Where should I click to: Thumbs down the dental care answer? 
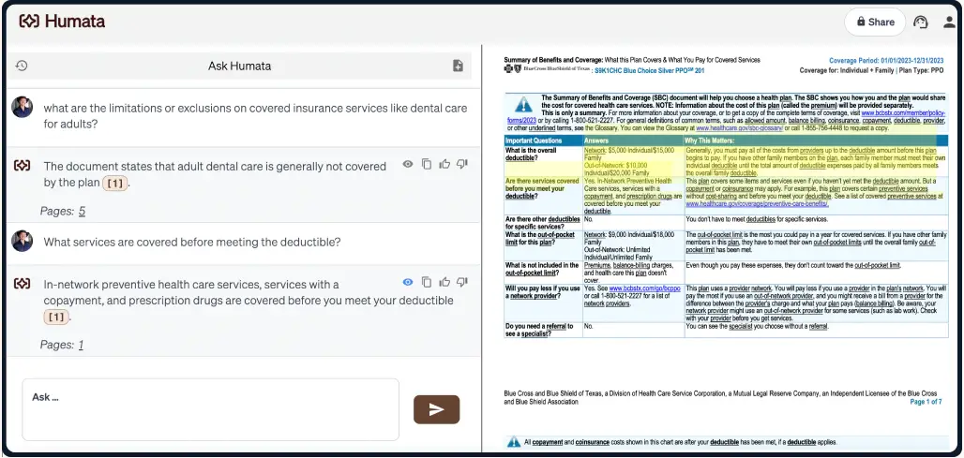(463, 164)
